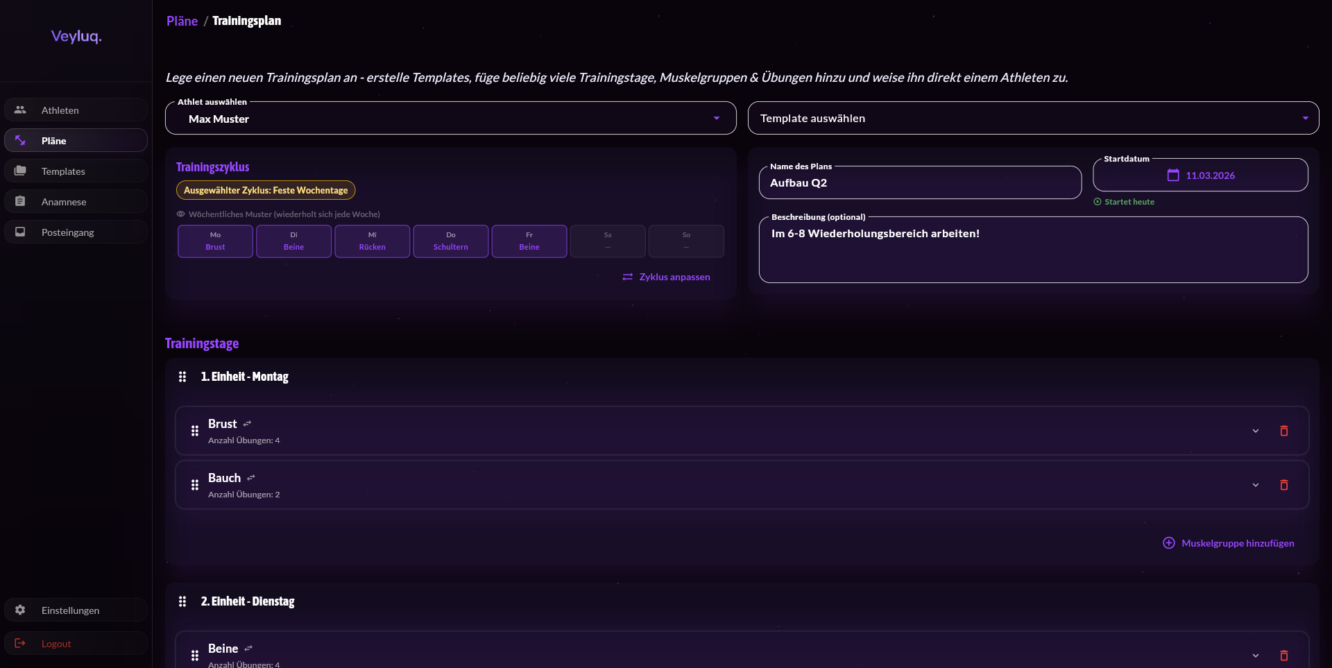Click the drag handle beside Bauch
The width and height of the screenshot is (1332, 668).
195,485
